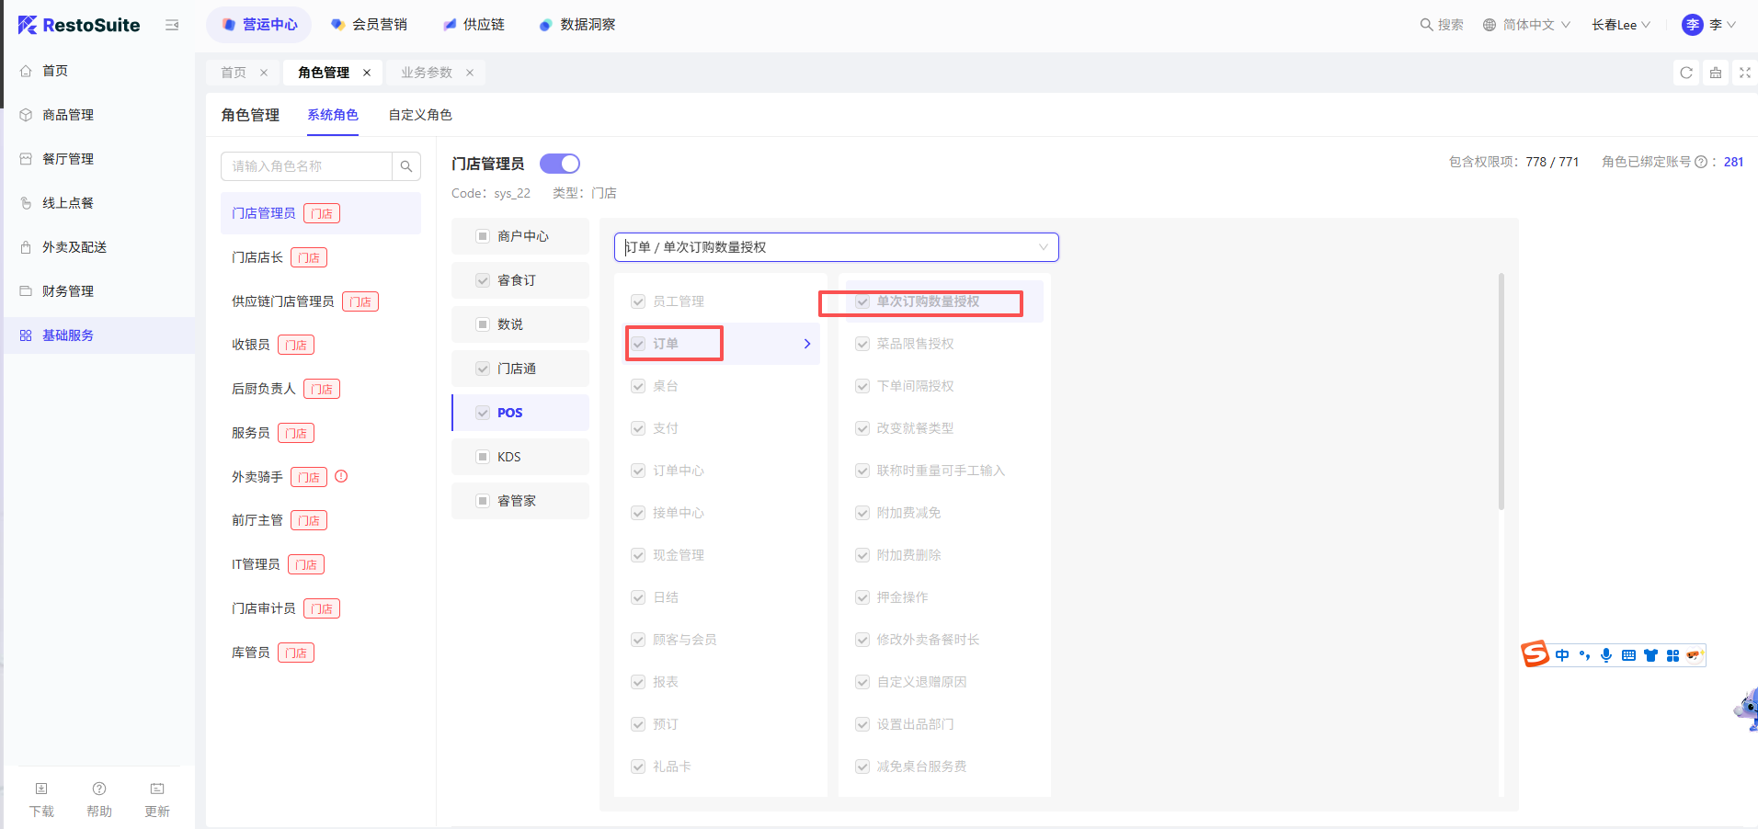Toggle the 菜品限售授权 checkbox
This screenshot has width=1758, height=829.
(862, 344)
